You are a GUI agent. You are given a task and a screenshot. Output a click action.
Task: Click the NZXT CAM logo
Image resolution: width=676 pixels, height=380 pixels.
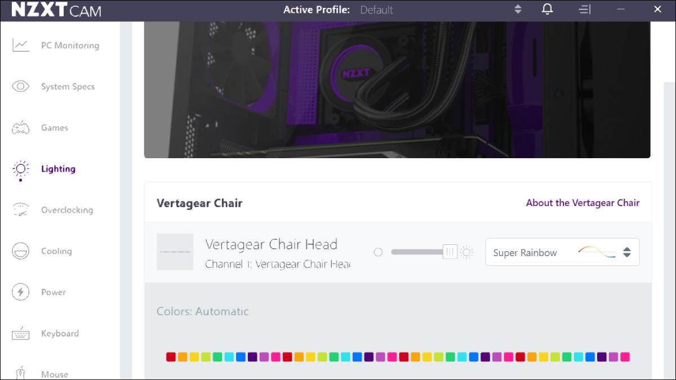click(56, 10)
